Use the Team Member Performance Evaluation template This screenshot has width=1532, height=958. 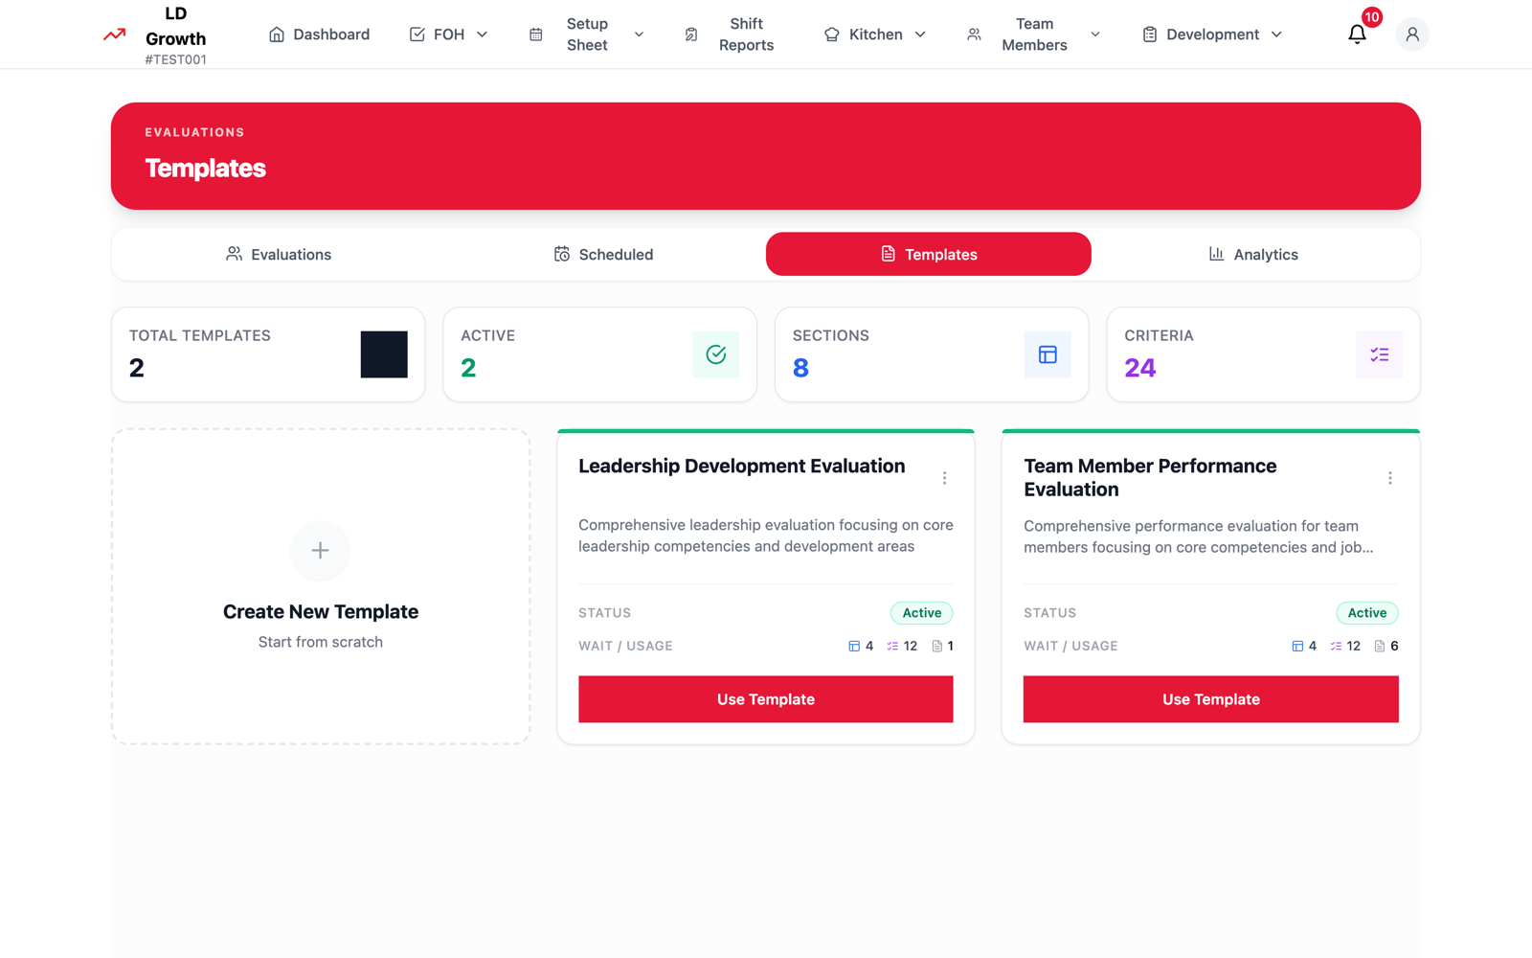(x=1211, y=699)
